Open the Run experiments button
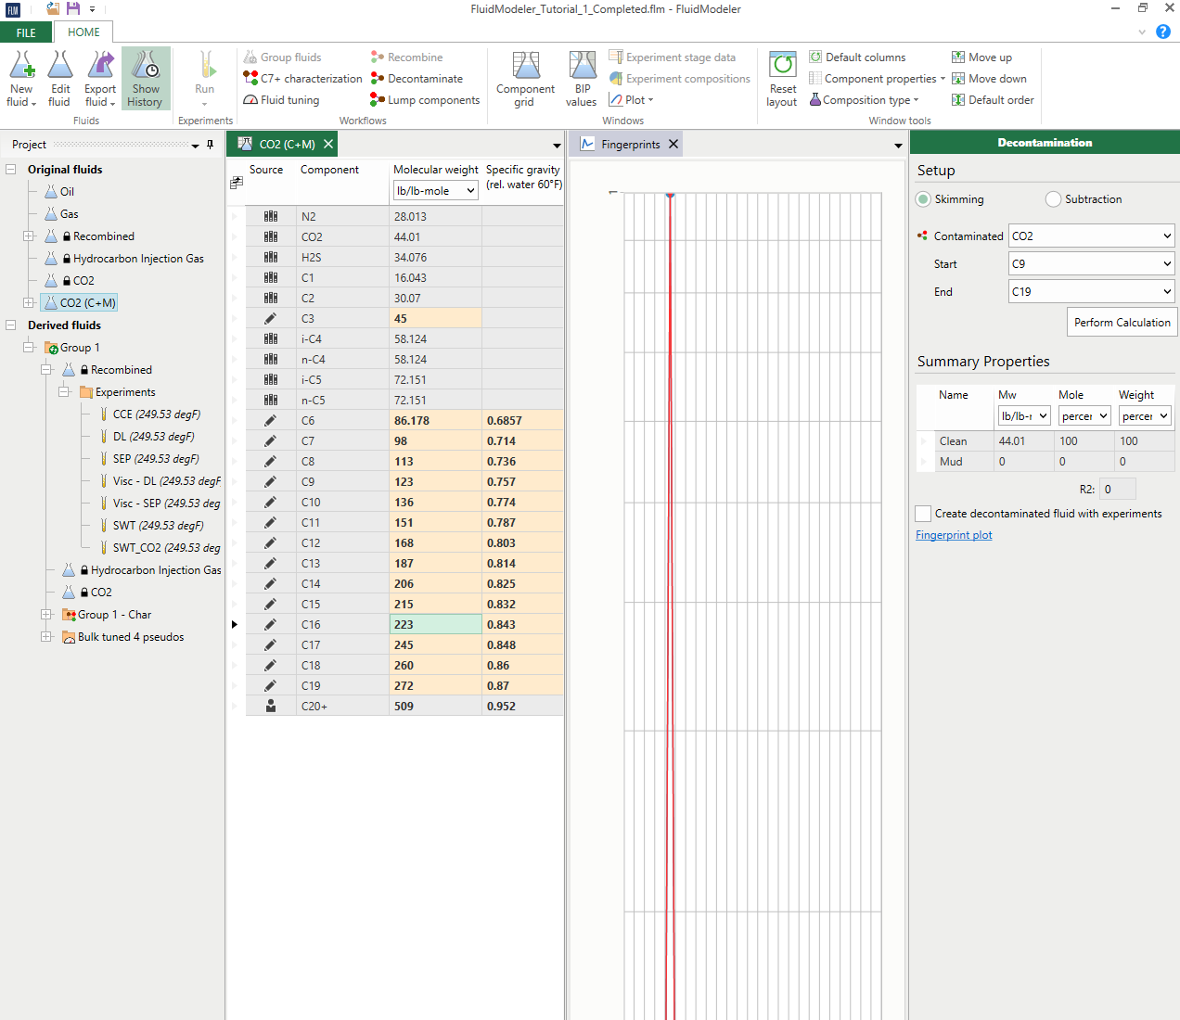The width and height of the screenshot is (1180, 1020). (x=205, y=79)
